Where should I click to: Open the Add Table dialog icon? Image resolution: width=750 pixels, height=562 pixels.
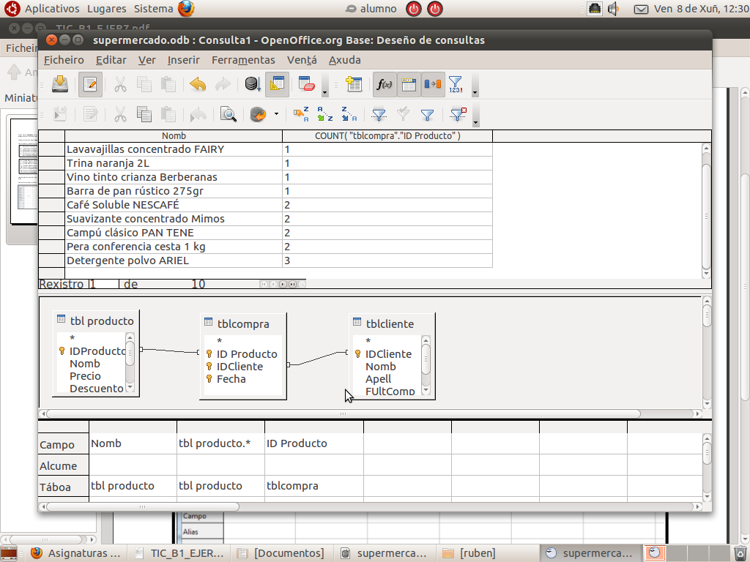355,84
